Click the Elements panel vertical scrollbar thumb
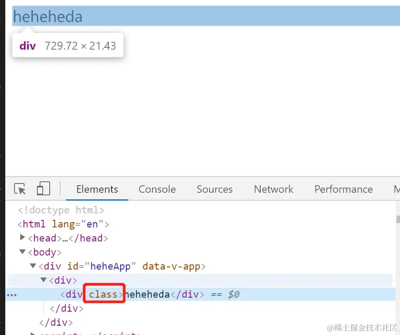400x335 pixels. click(398, 220)
